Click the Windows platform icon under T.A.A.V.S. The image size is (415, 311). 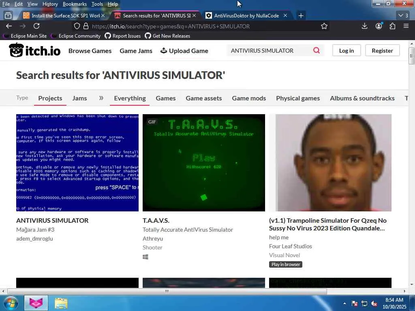[145, 257]
